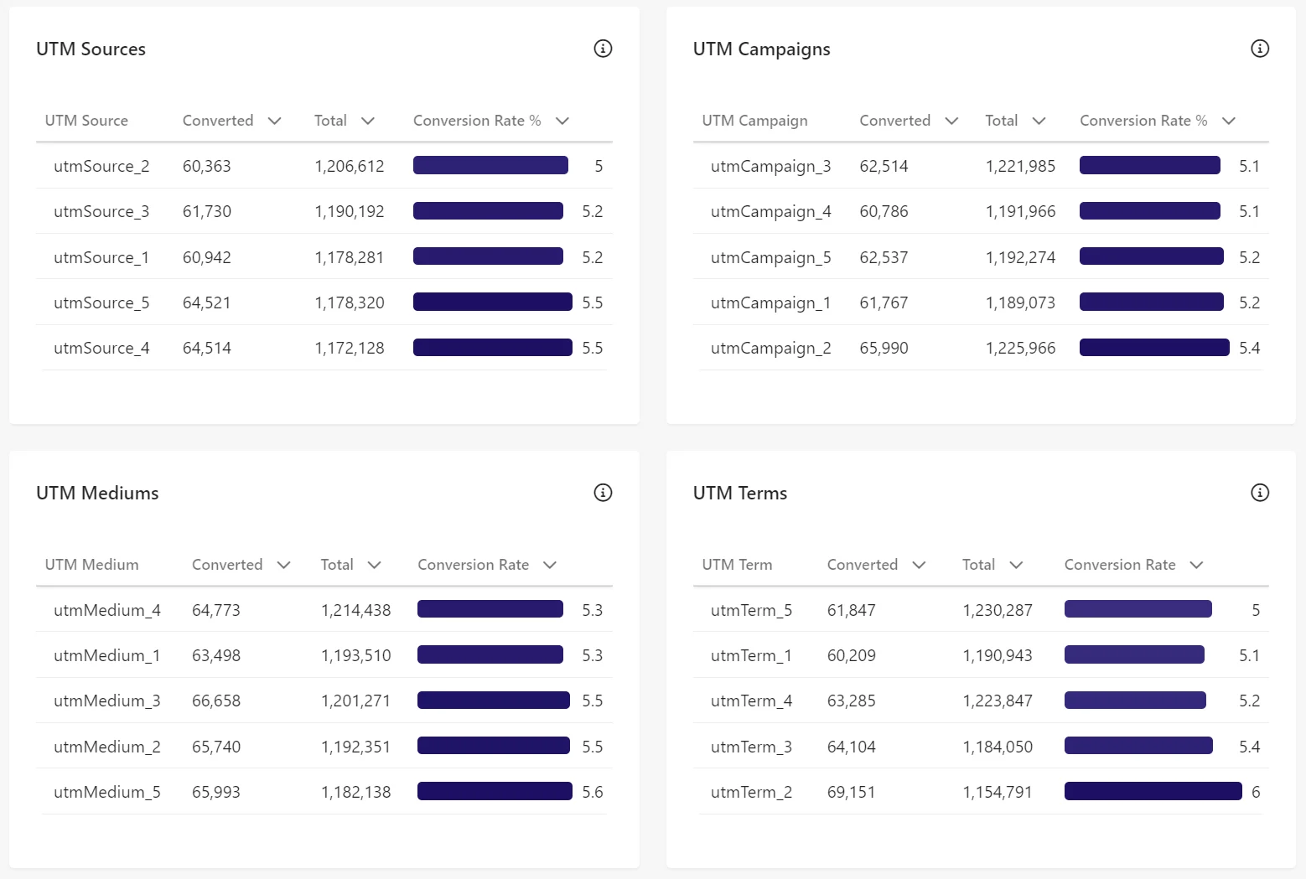Sort UTM Sources Conversion Rate % chevron
The image size is (1306, 879).
[562, 121]
